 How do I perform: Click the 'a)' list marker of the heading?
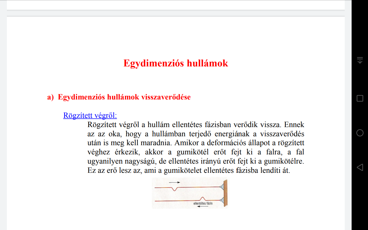click(50, 97)
